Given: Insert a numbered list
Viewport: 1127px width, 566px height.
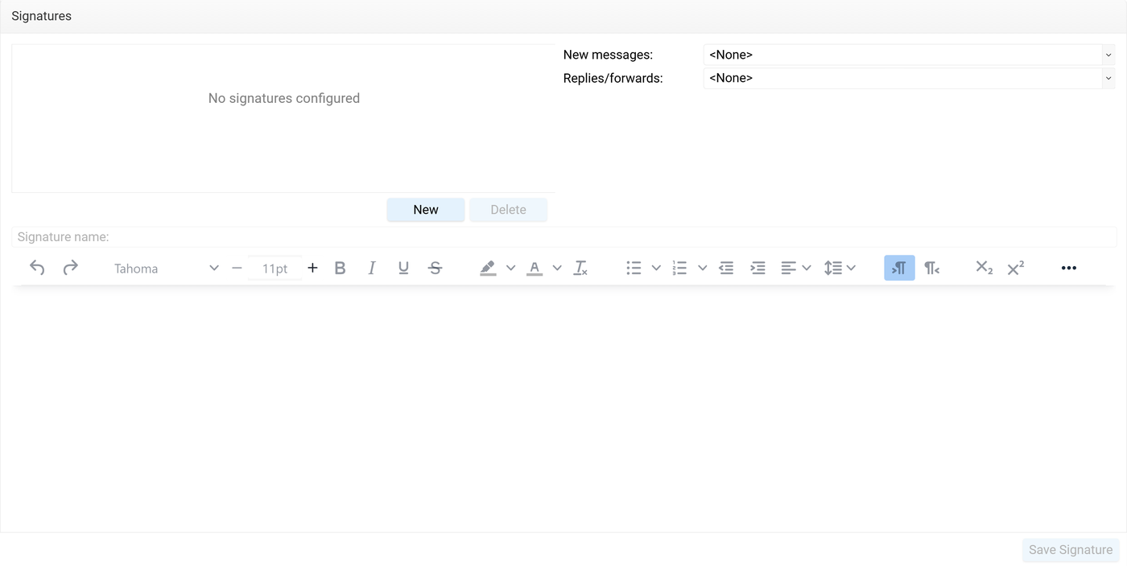Looking at the screenshot, I should click(x=679, y=268).
